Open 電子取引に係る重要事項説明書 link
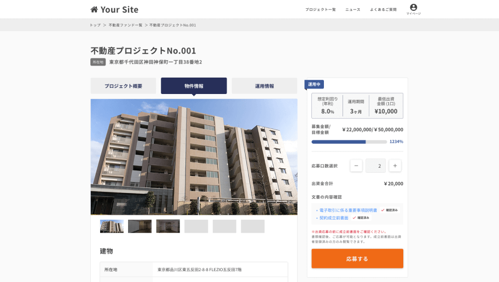 348,210
